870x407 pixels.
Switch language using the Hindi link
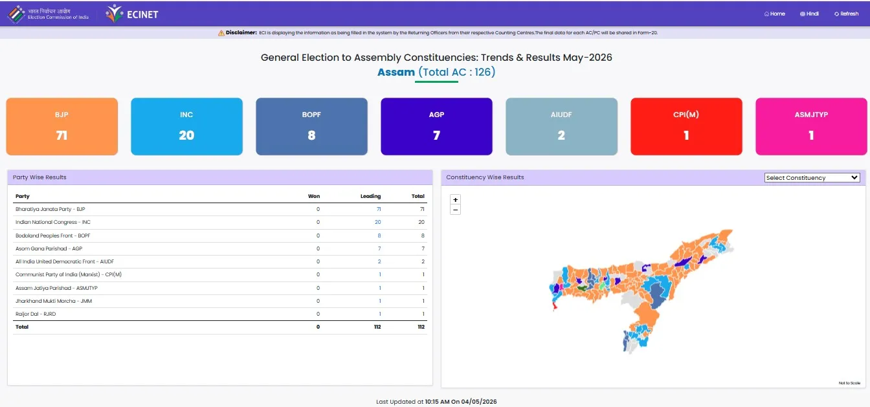tap(809, 14)
